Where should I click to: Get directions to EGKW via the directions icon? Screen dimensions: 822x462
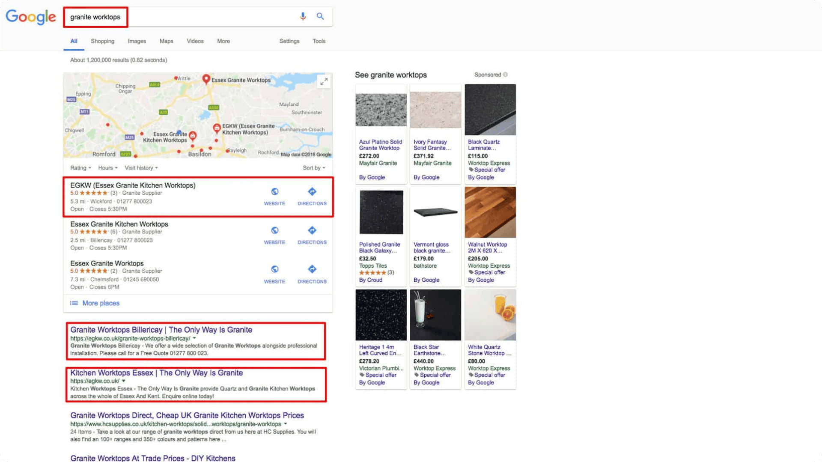tap(312, 192)
